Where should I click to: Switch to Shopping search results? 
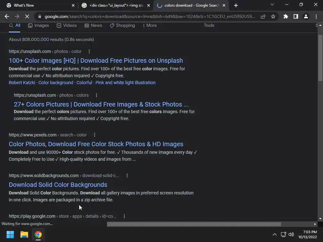point(122,26)
